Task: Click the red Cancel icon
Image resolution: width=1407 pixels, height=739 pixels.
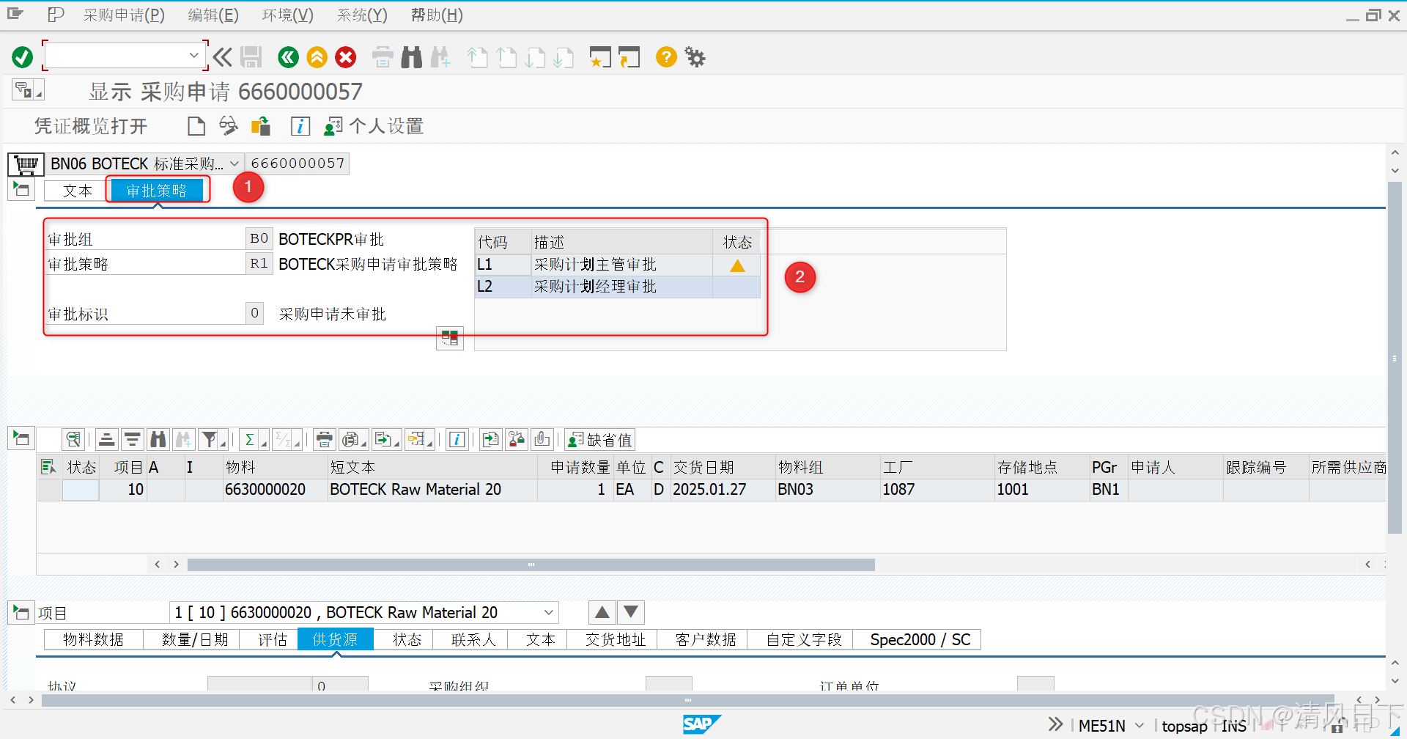Action: (x=346, y=56)
